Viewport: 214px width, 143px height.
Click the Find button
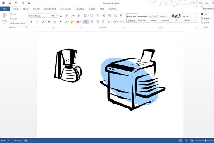tap(205, 14)
